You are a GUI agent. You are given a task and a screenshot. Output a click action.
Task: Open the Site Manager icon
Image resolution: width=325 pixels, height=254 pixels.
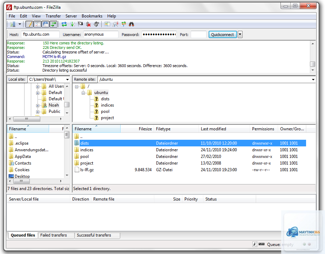pos(13,24)
